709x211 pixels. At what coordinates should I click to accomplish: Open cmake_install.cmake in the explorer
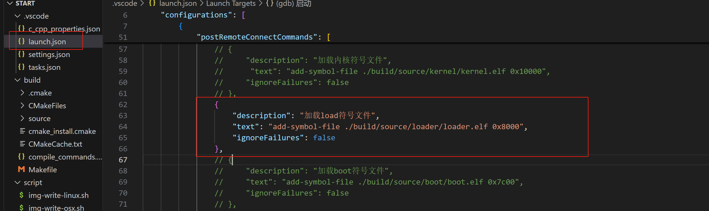62,131
